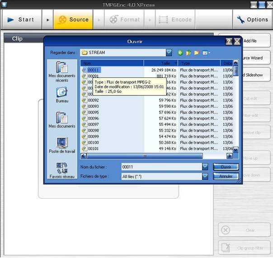Viewport: 273px width, 258px height.
Task: Click the file icon beside 00092
Action: click(x=84, y=100)
